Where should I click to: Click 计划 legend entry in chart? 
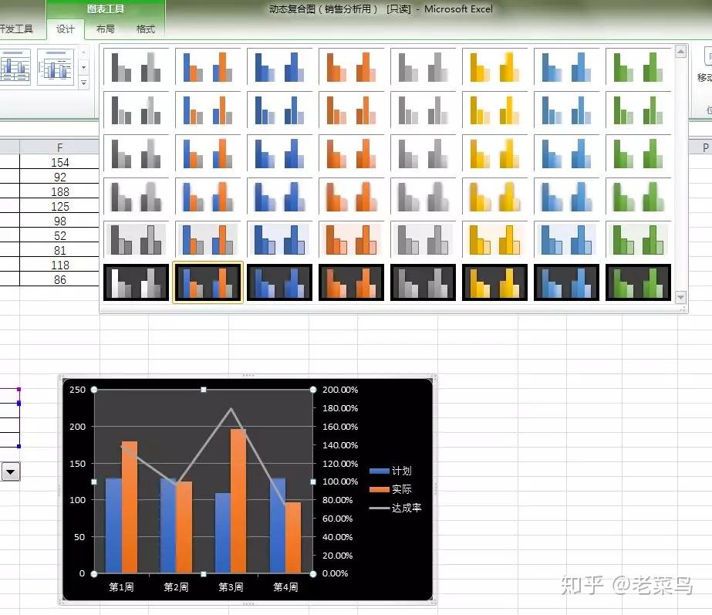click(x=390, y=471)
